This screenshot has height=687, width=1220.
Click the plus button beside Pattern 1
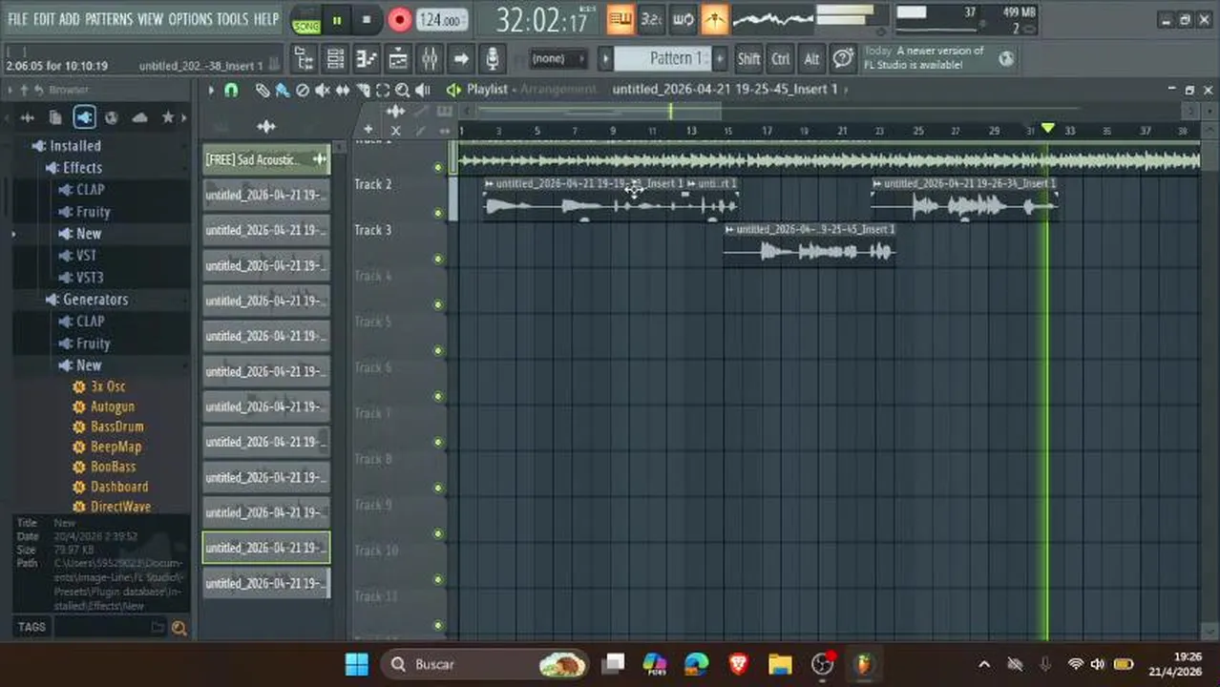pos(719,59)
